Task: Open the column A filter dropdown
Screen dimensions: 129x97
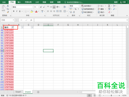Action: click(x=13, y=27)
